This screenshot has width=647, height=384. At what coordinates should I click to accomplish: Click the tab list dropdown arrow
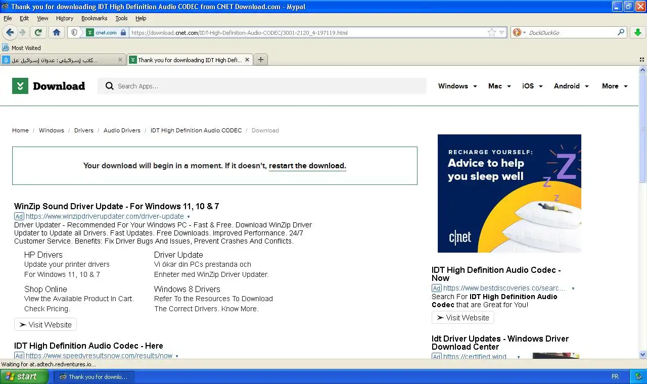tap(642, 60)
